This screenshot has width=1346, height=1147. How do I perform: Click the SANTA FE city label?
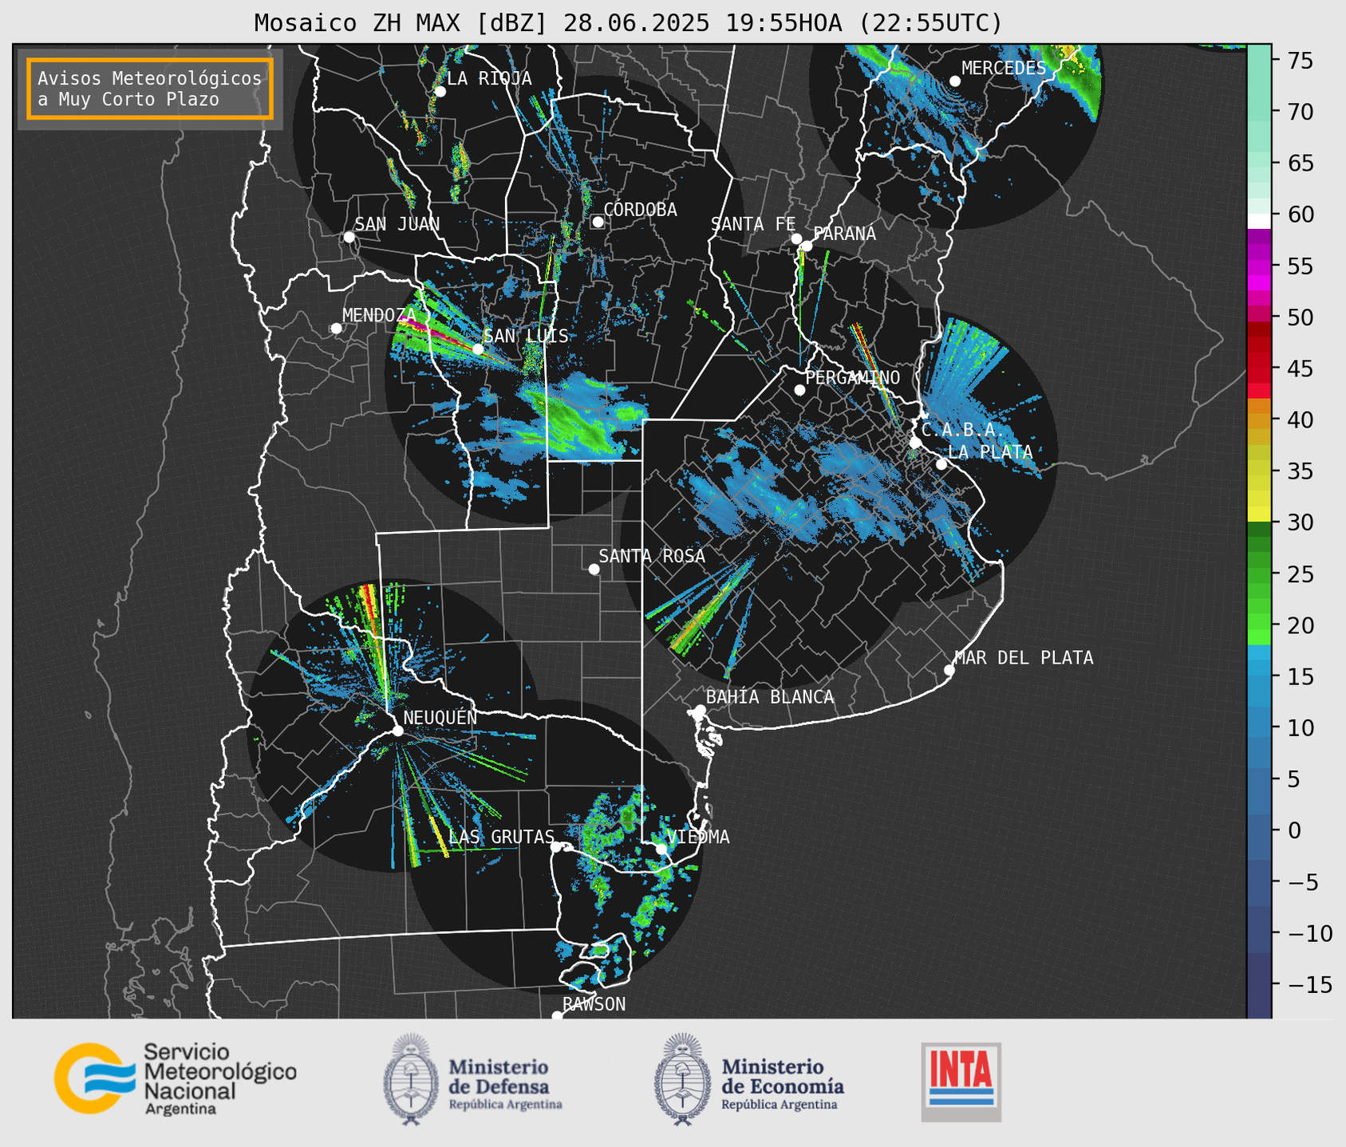tap(753, 224)
